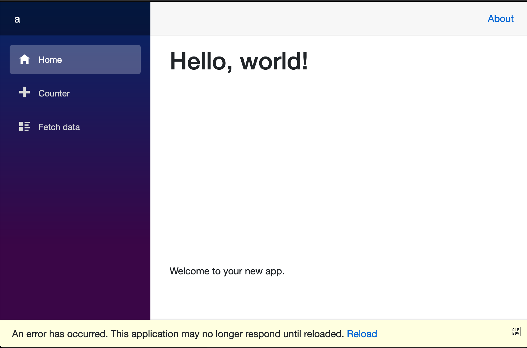Click the Fetch data list icon

24,126
